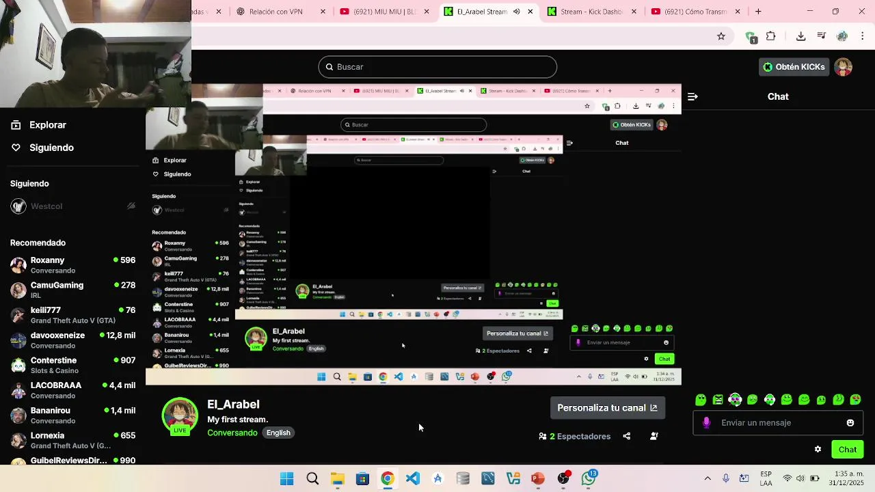The image size is (875, 492).
Task: Open Chrome downloads icon
Action: tap(800, 36)
